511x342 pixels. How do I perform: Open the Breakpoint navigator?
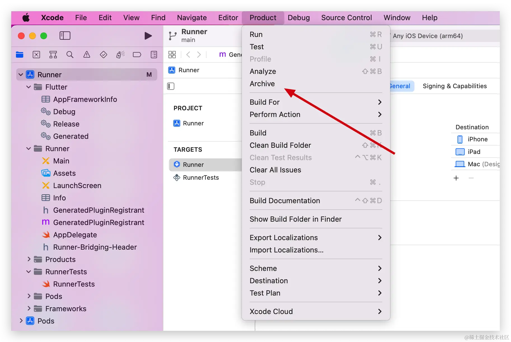[x=137, y=55]
